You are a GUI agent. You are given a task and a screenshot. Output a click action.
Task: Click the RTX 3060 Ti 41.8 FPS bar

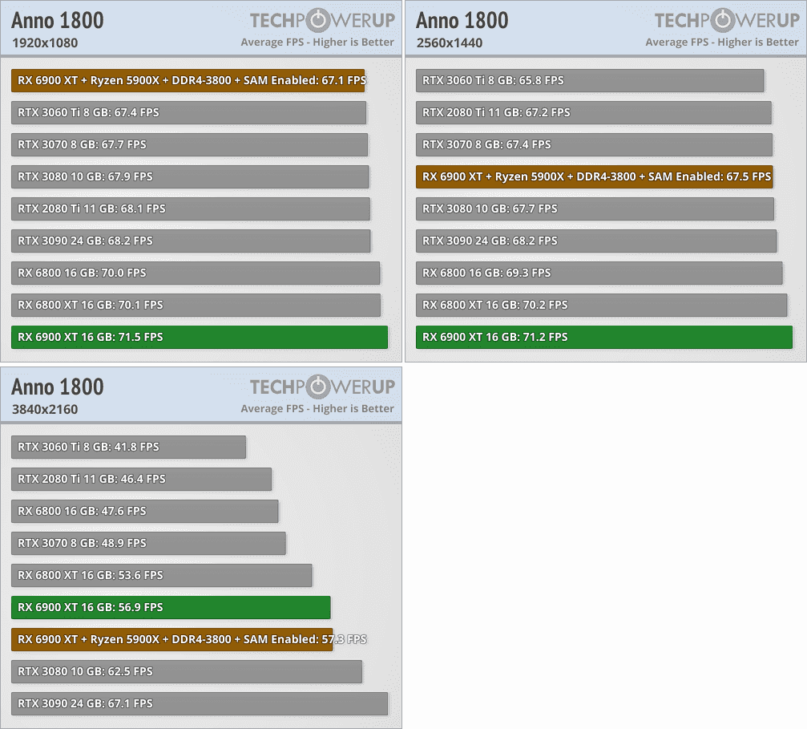[129, 447]
